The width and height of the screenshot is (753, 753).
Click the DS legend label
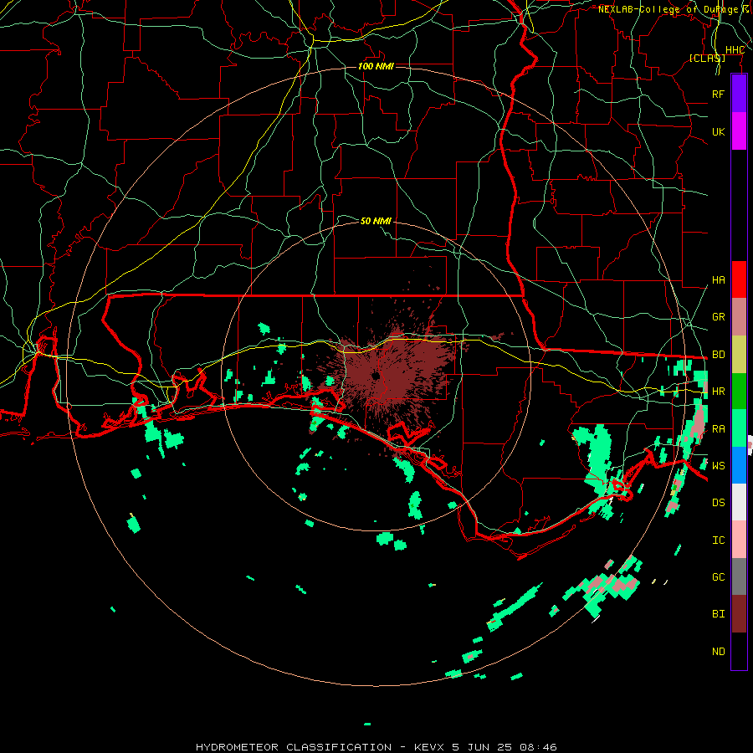click(719, 503)
